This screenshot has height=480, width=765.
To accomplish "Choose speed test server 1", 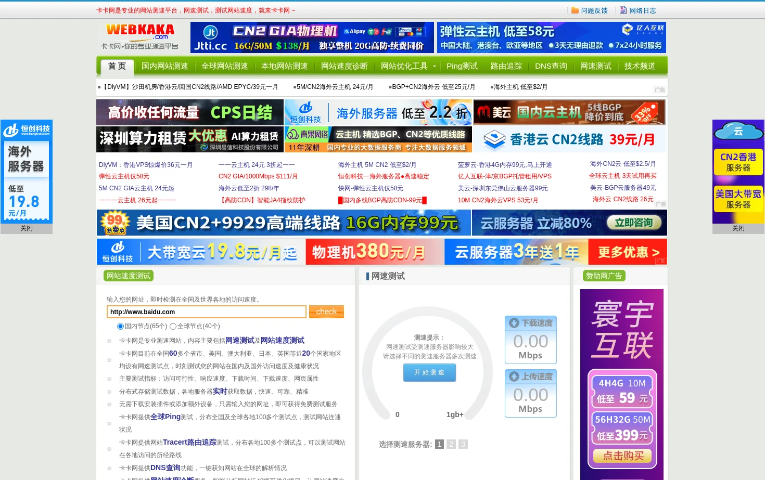I will (x=439, y=444).
